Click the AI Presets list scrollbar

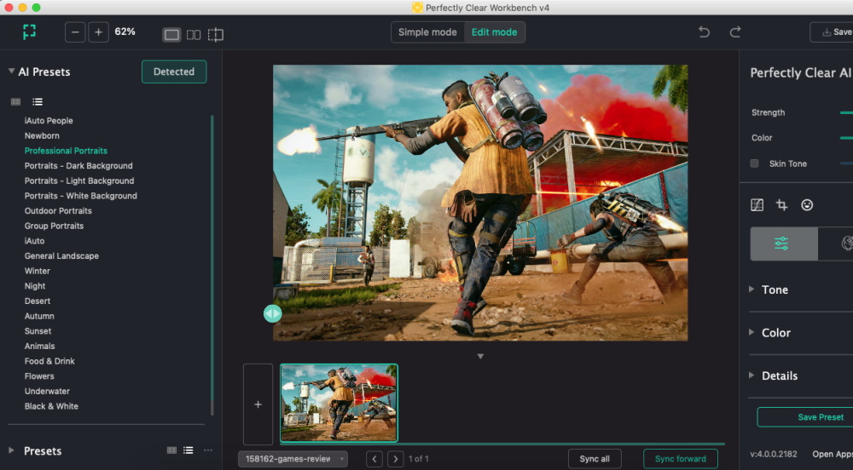[x=212, y=266]
